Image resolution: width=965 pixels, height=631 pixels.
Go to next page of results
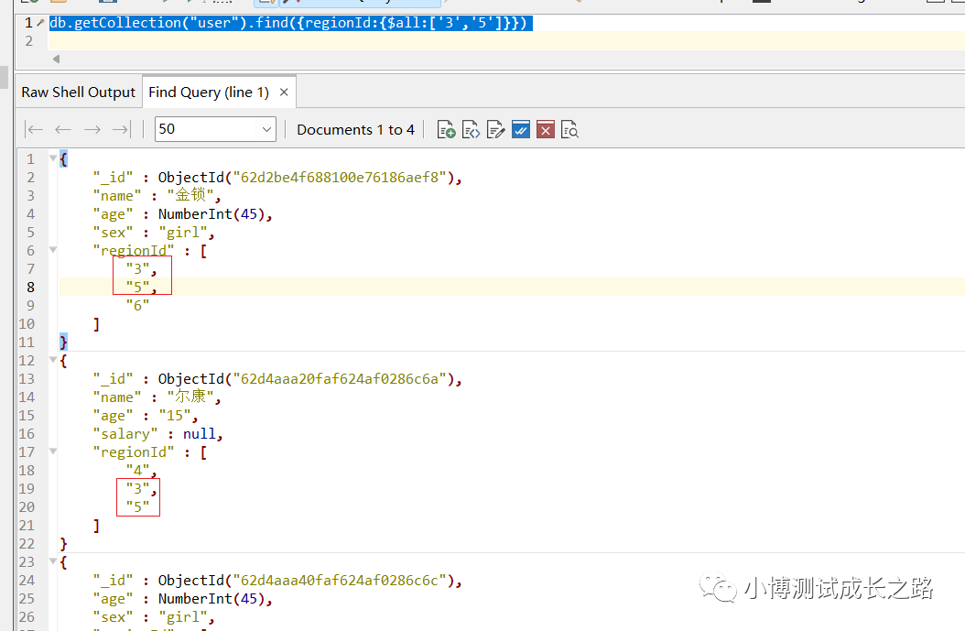92,130
